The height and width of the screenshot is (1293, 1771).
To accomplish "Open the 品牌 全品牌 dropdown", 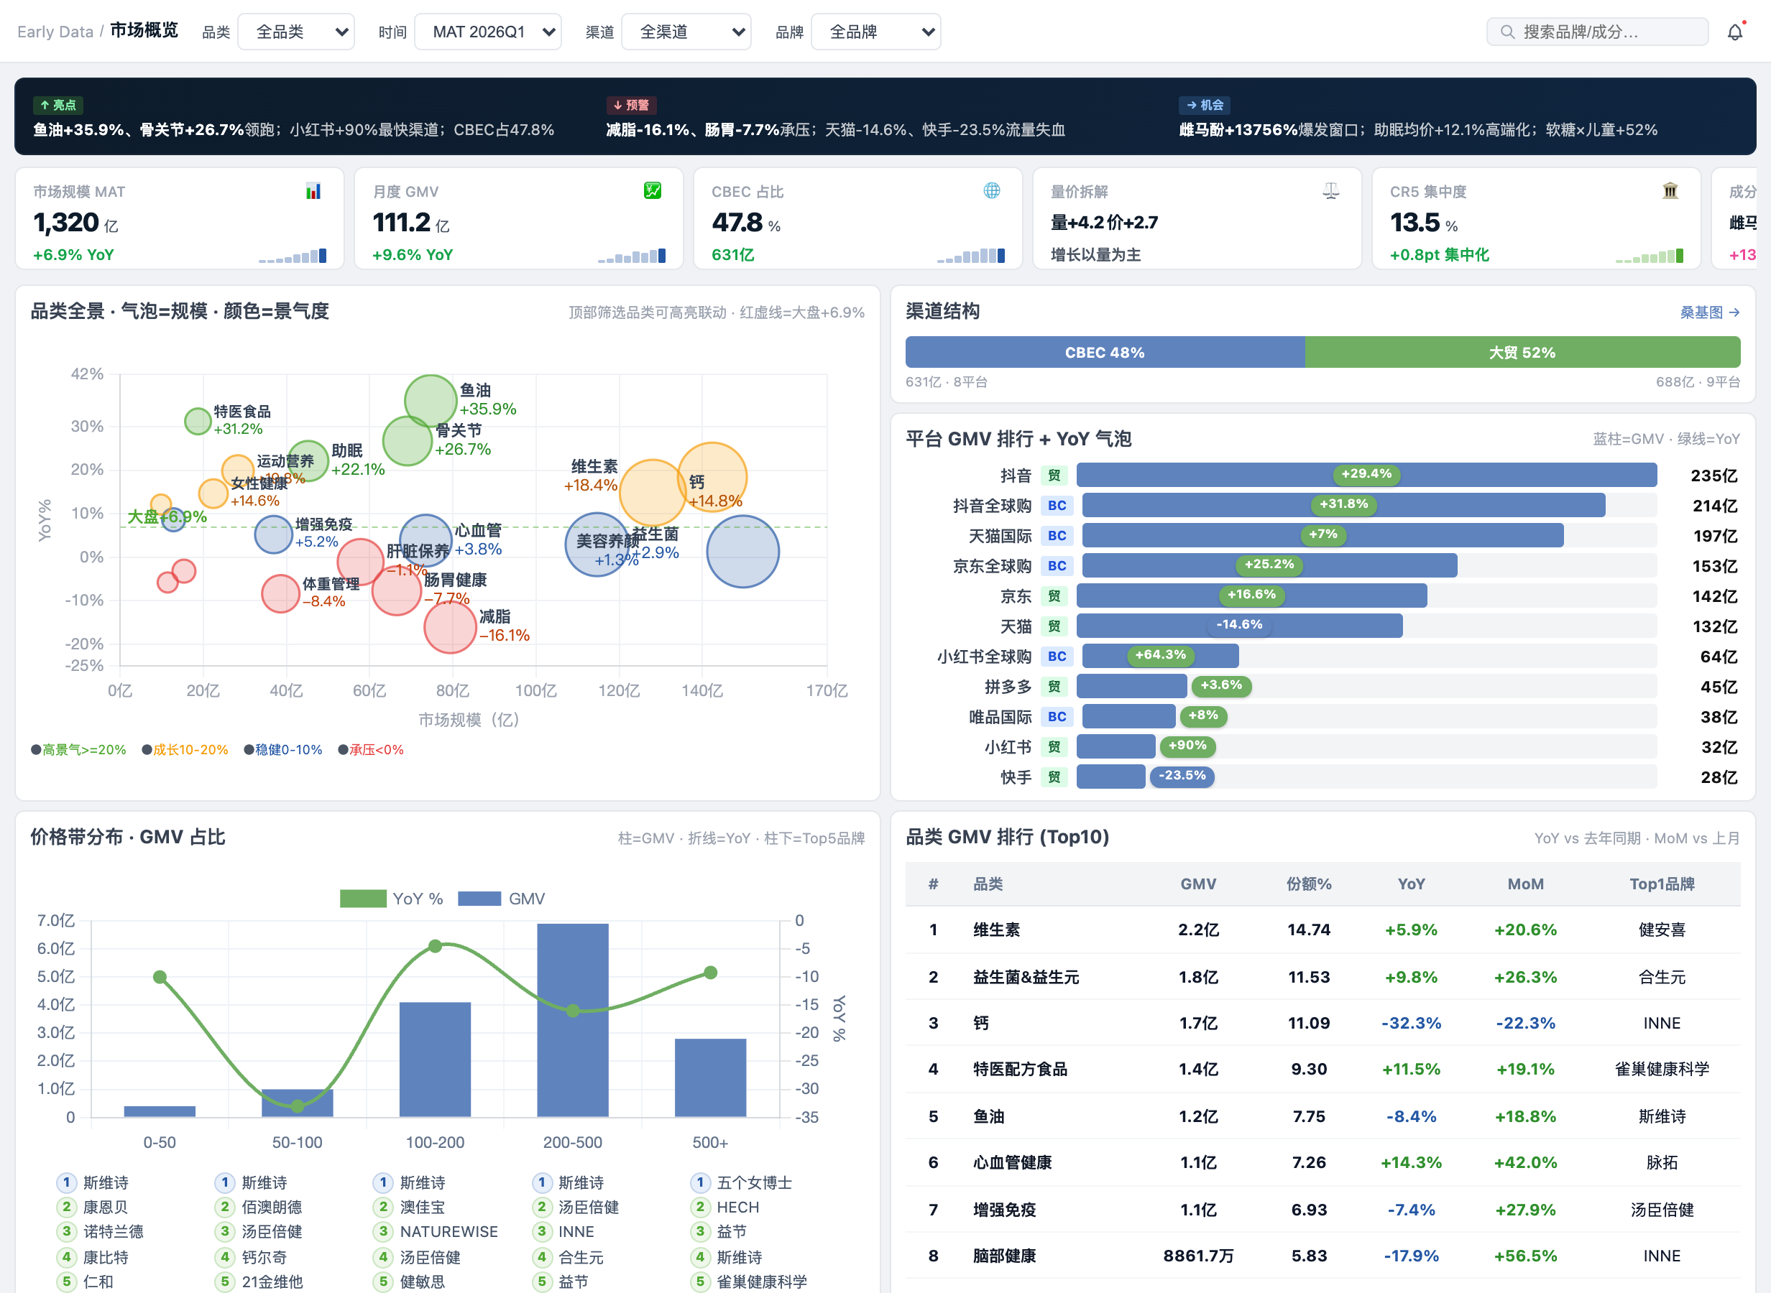I will (x=875, y=32).
